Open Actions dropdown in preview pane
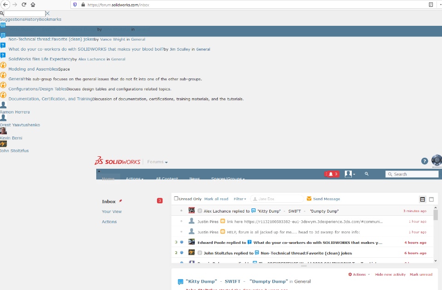The height and width of the screenshot is (290, 442). pyautogui.click(x=359, y=274)
